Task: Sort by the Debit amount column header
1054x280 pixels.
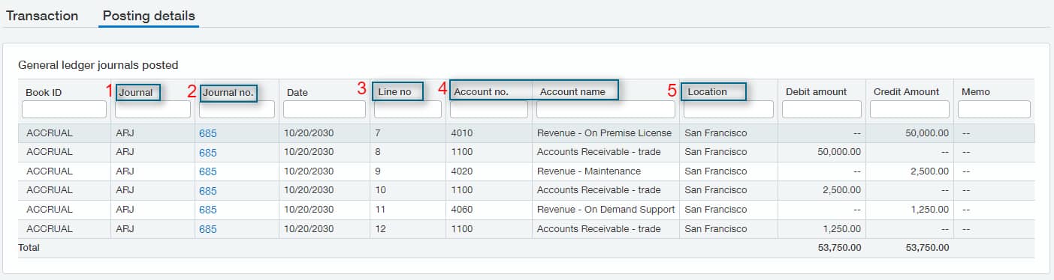Action: (816, 91)
